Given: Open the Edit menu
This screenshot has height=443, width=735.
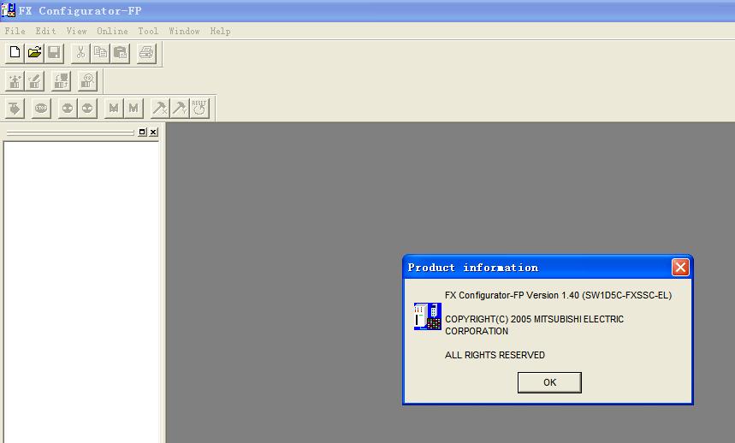Looking at the screenshot, I should 45,31.
